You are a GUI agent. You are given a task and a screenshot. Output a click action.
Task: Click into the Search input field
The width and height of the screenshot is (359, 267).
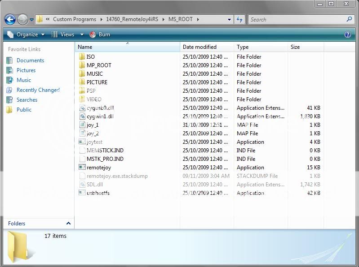pos(297,20)
